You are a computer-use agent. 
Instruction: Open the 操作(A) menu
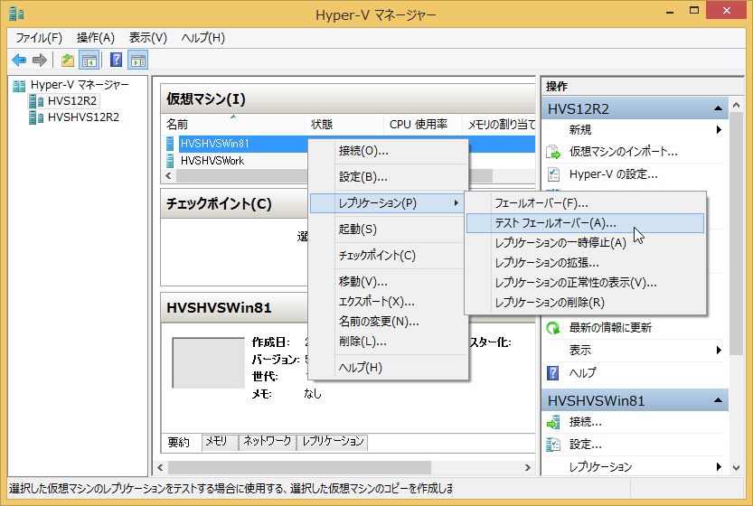(96, 38)
